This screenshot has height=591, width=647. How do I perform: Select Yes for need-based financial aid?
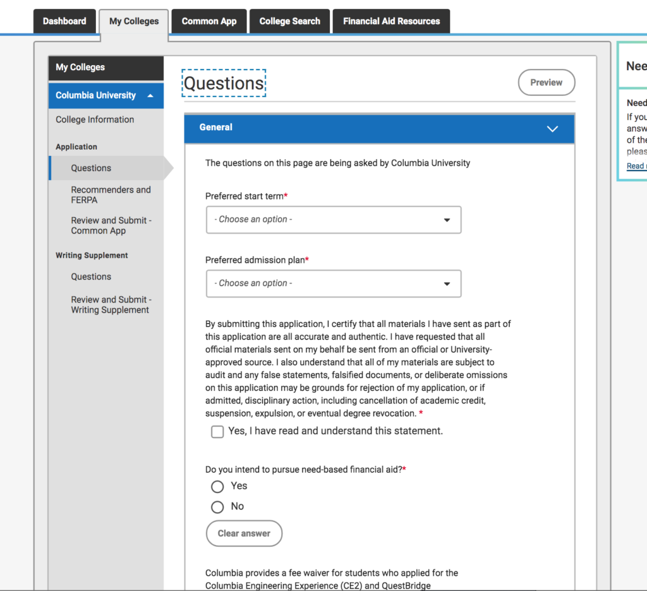[x=217, y=487]
